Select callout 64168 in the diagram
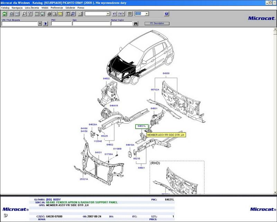 (x=84, y=129)
